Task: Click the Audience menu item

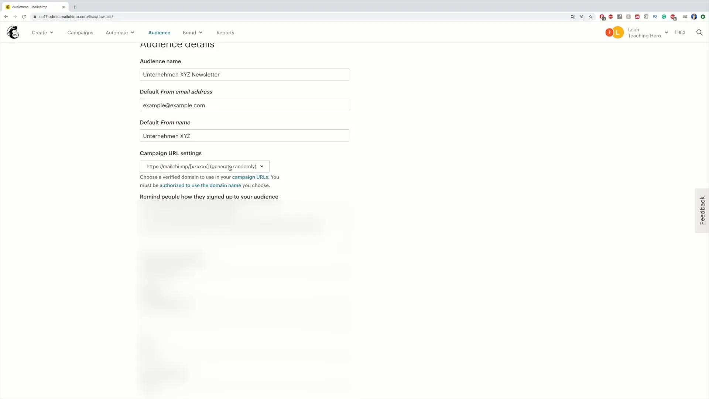Action: click(159, 32)
